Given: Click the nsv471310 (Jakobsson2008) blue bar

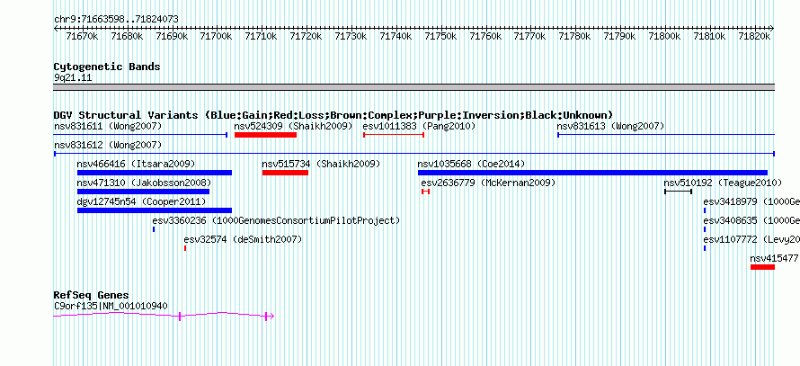Looking at the screenshot, I should (x=143, y=192).
